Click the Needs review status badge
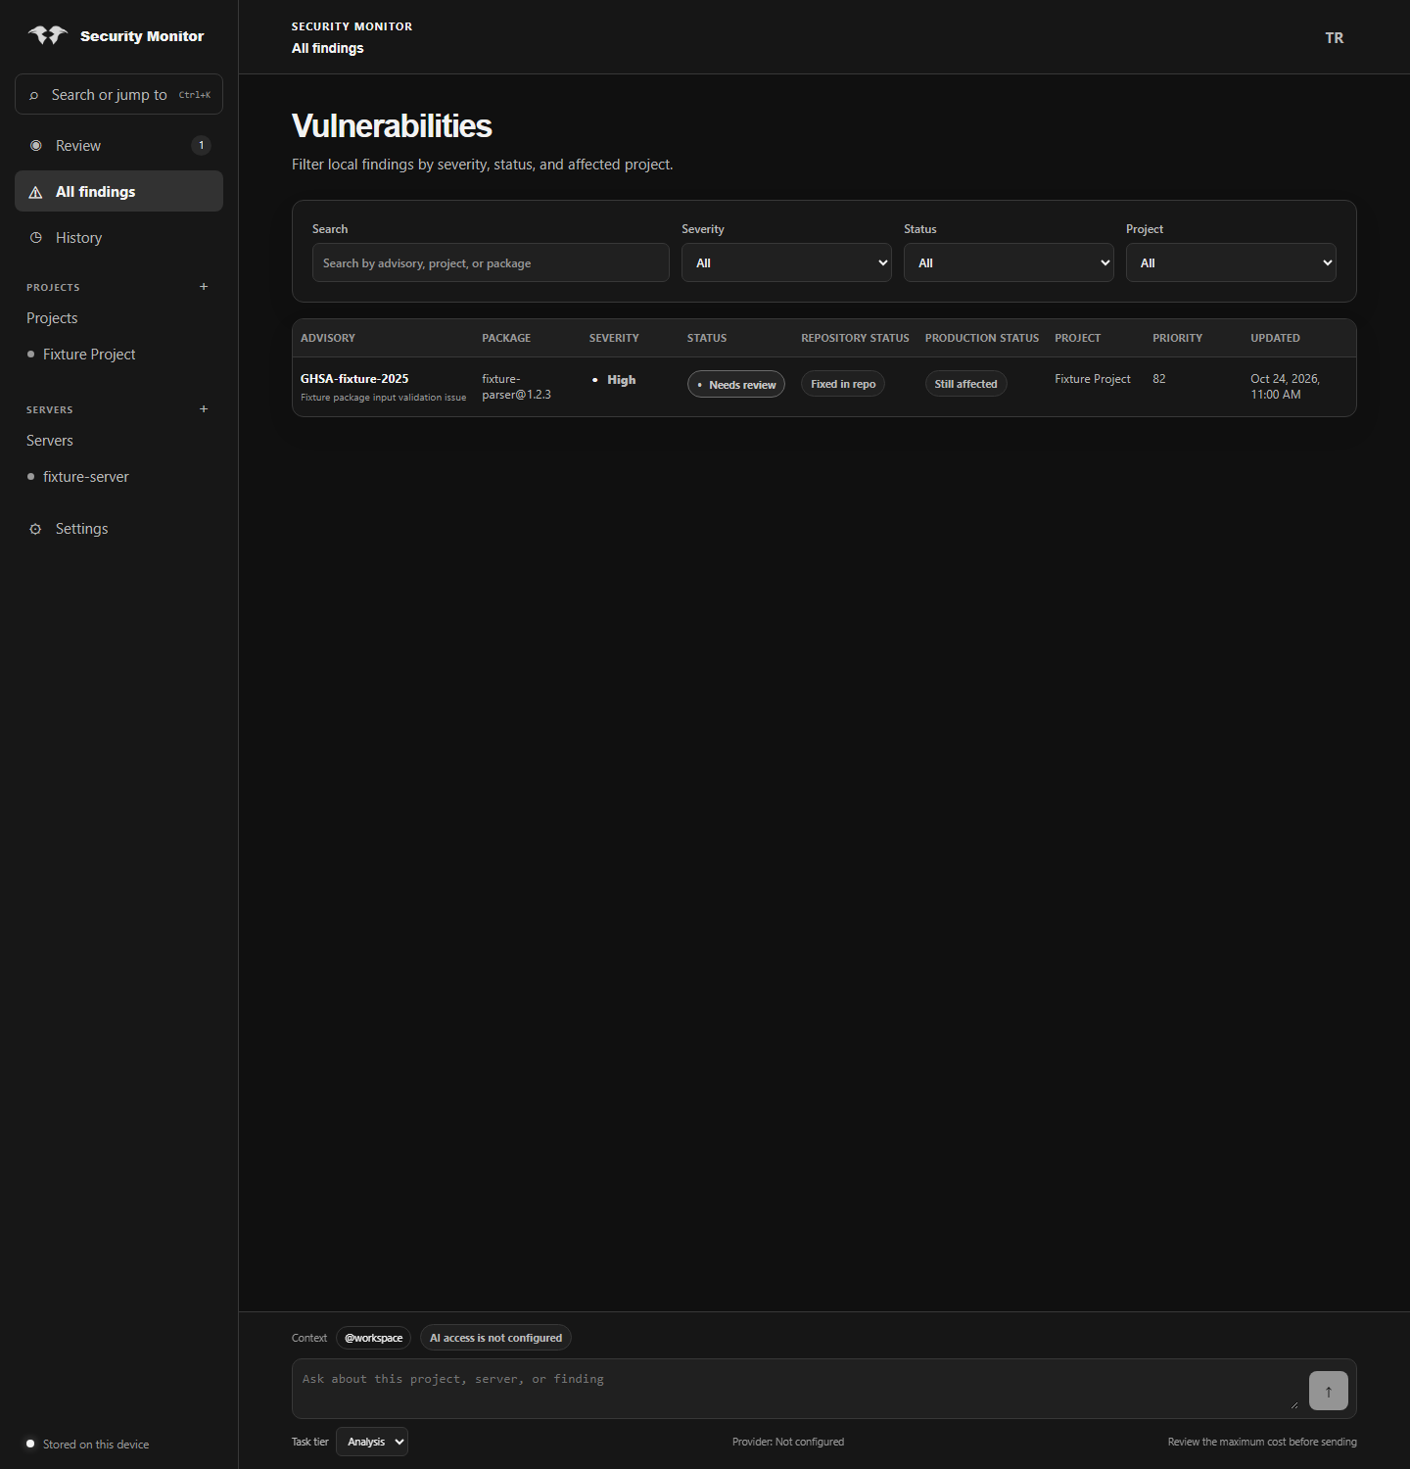Viewport: 1410px width, 1469px height. [736, 384]
